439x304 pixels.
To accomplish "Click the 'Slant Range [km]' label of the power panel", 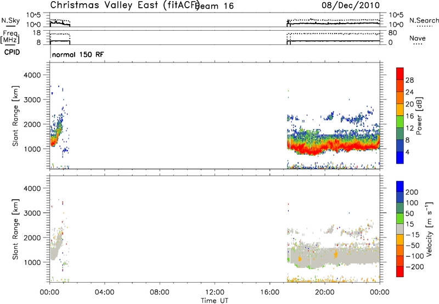I will point(15,116).
